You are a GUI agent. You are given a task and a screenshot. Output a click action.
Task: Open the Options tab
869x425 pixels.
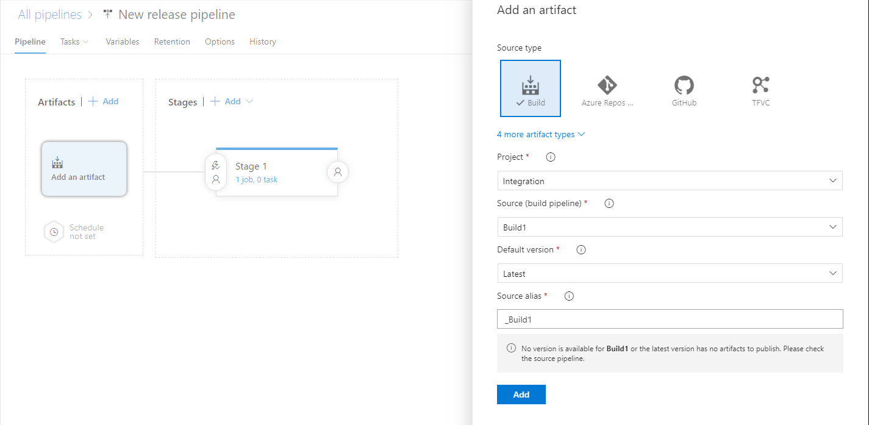[x=220, y=41]
